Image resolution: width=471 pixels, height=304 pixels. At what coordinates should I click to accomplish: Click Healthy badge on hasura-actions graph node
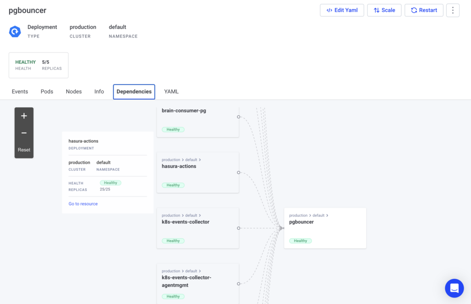[x=173, y=185]
